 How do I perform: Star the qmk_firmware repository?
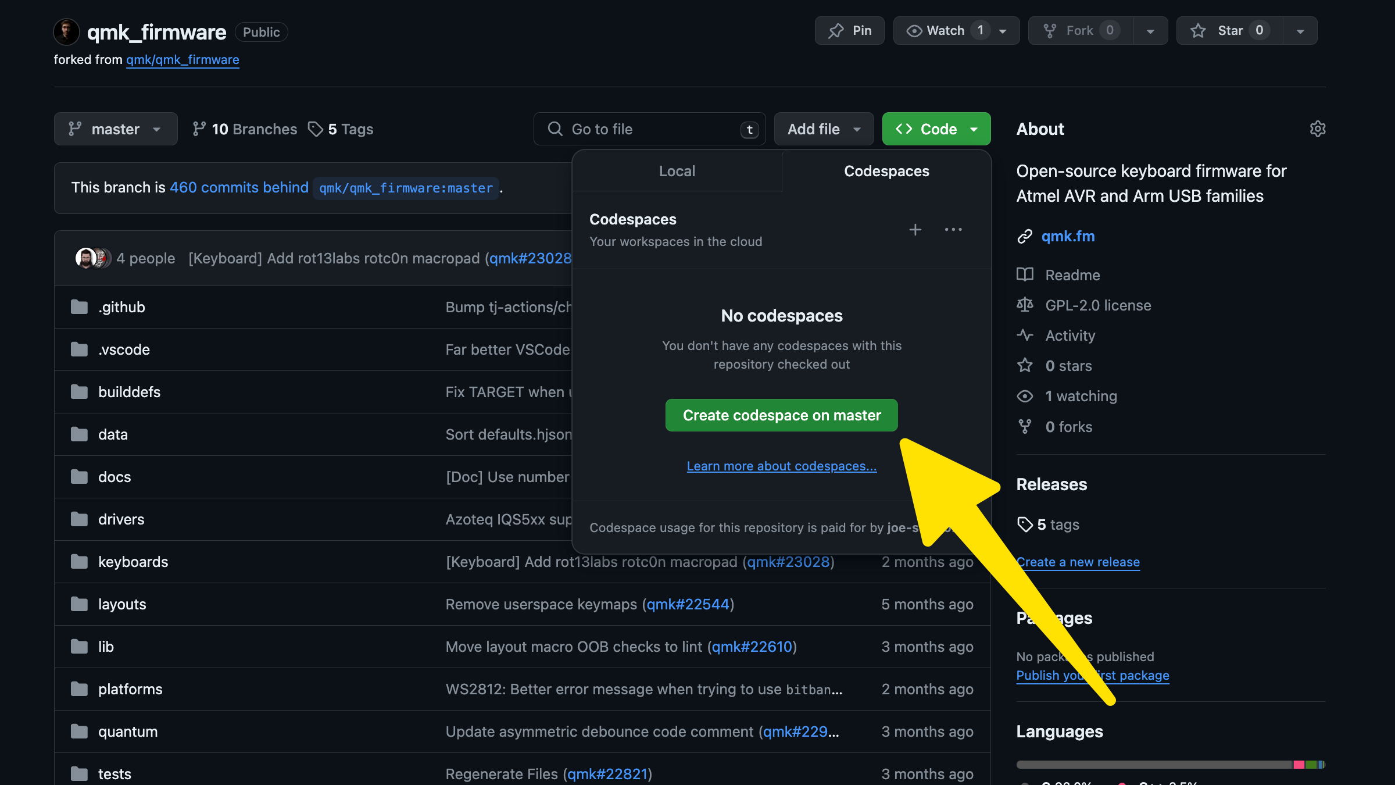(x=1229, y=31)
